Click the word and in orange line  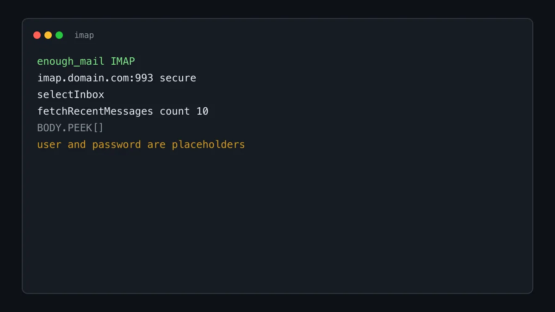point(77,145)
